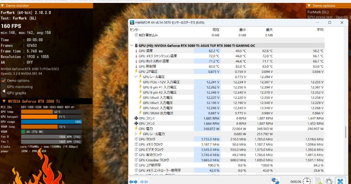The height and width of the screenshot is (184, 351).
Task: Click the HWiNFO vertical scrollbar
Action: (x=346, y=132)
